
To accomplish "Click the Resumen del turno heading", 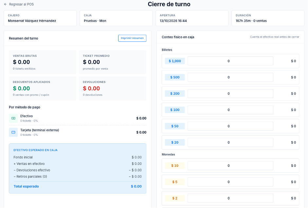I will [23, 39].
